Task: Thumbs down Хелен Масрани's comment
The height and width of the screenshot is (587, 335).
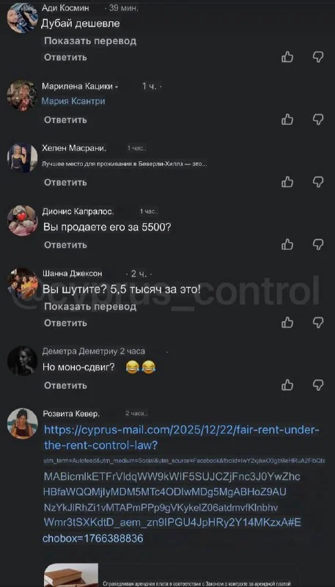Action: 318,182
